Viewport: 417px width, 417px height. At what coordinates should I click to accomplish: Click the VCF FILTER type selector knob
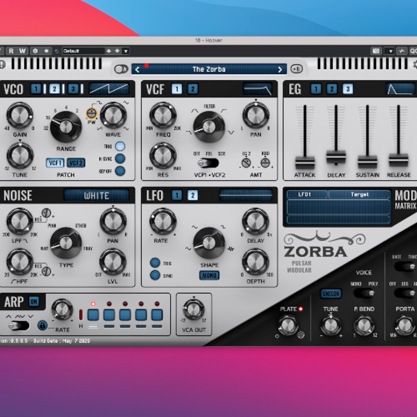coord(209,127)
